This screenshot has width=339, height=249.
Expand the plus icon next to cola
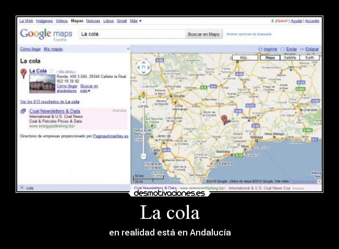(22, 188)
